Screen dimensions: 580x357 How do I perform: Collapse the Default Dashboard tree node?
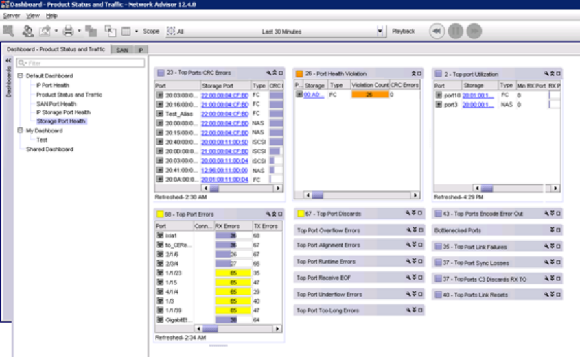coord(21,76)
